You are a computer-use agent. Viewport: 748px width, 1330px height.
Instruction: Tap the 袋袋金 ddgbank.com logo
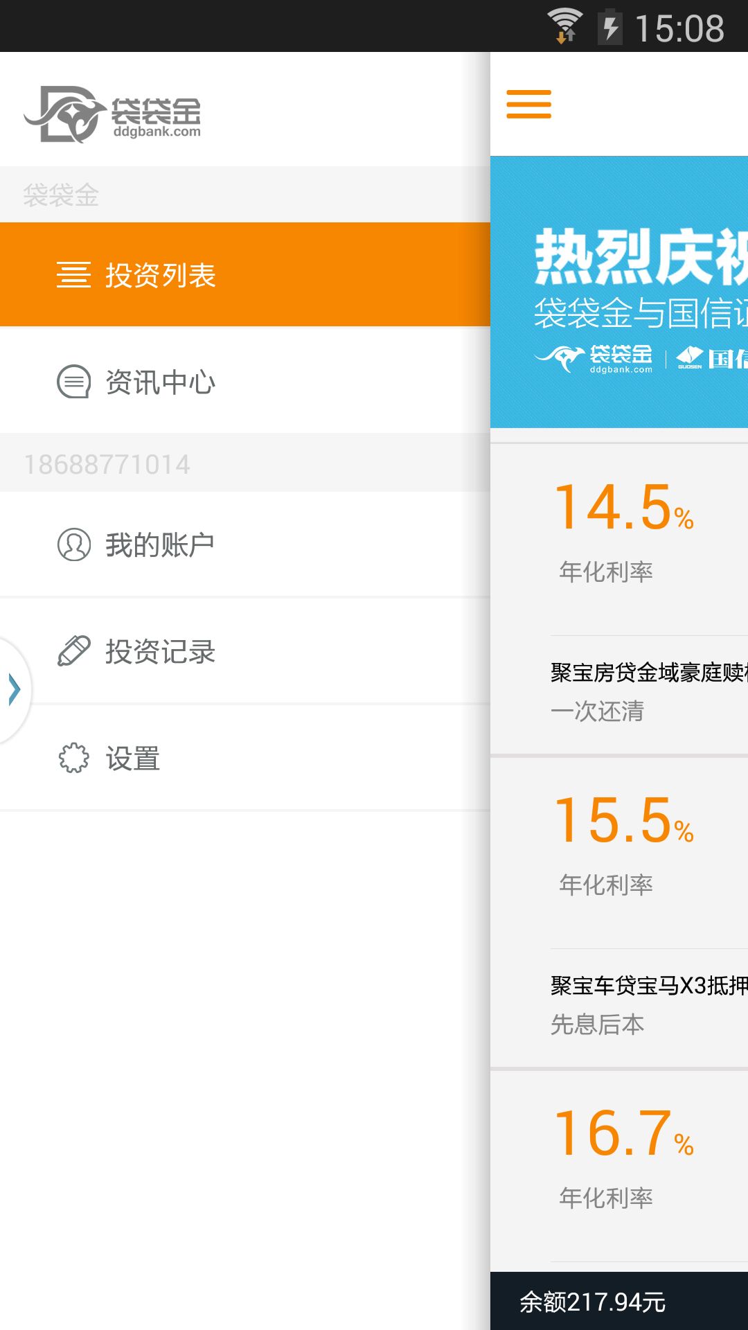pyautogui.click(x=112, y=114)
